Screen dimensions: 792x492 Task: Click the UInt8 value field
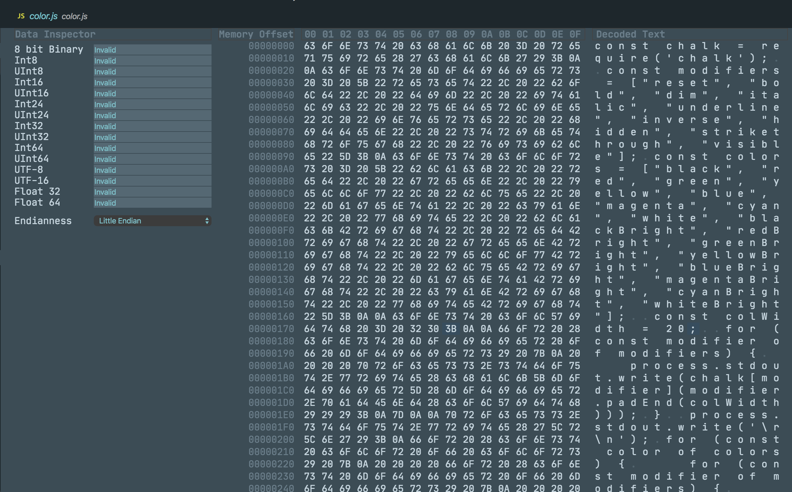152,71
